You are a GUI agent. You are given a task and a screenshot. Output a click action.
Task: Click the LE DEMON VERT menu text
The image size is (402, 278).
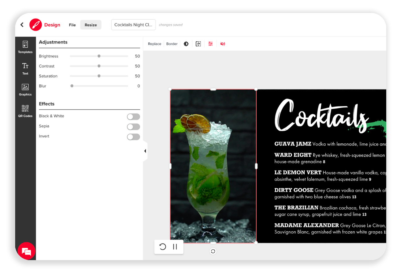tap(330, 176)
